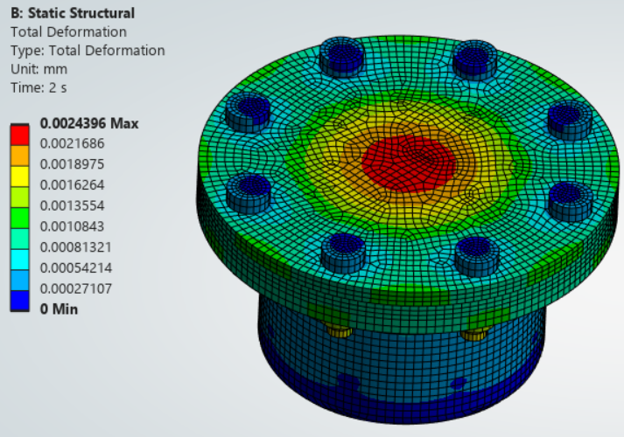This screenshot has width=624, height=437.
Task: Select the 0.00027107 legend value
Action: coord(75,288)
